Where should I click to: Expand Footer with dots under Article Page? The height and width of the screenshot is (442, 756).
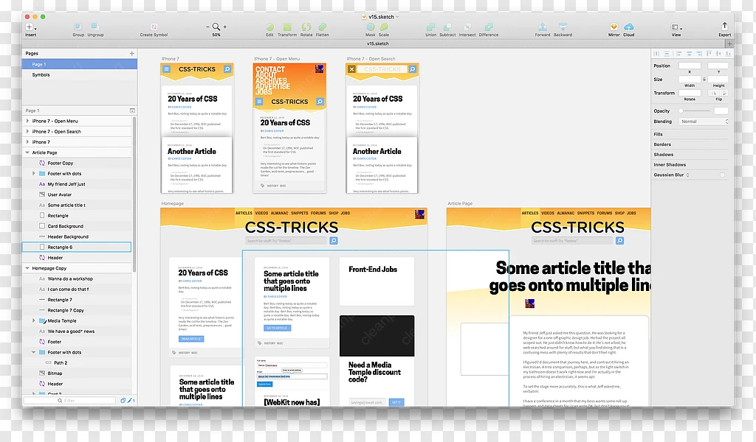(x=34, y=174)
